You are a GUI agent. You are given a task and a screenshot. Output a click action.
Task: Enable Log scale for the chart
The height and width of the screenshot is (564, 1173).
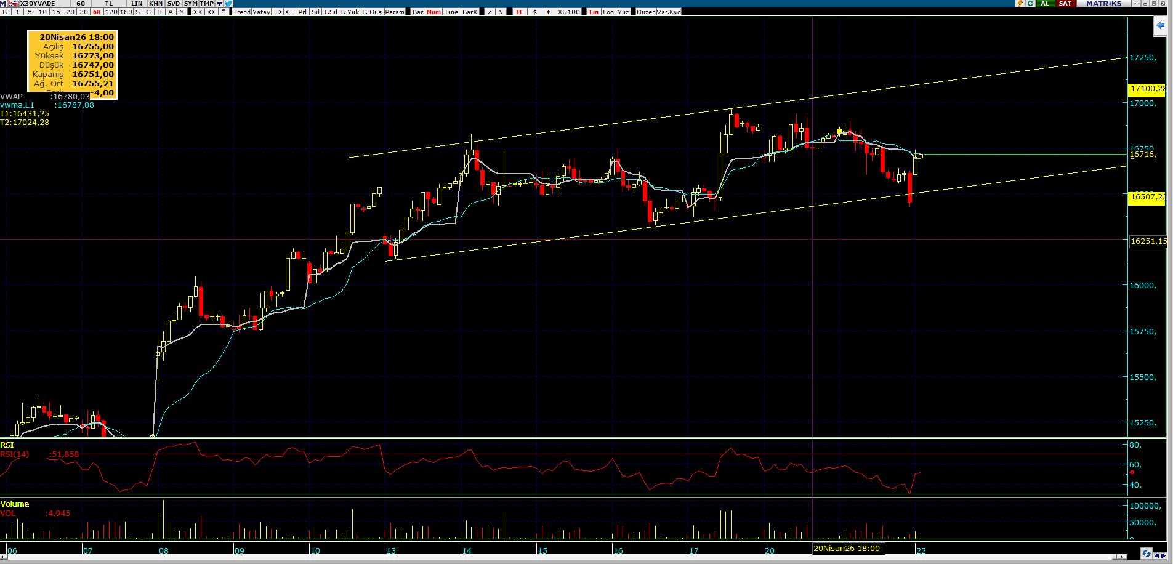pos(608,12)
